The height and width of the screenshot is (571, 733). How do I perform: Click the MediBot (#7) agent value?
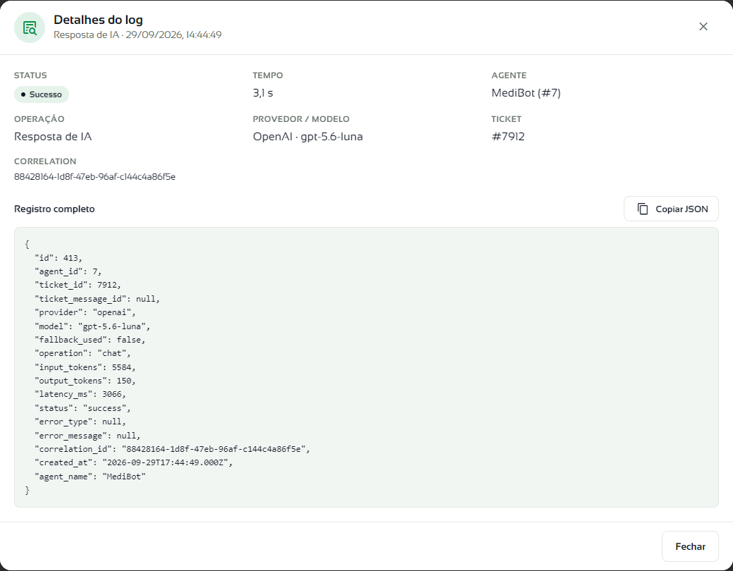coord(526,93)
